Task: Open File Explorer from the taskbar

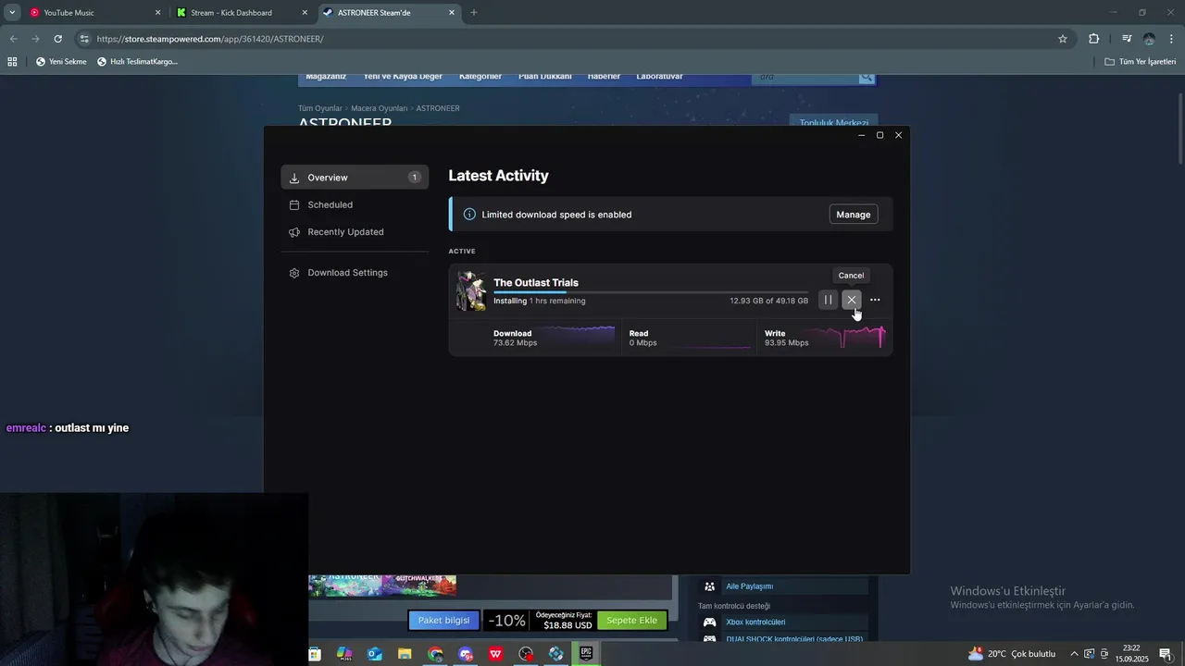Action: [x=405, y=654]
